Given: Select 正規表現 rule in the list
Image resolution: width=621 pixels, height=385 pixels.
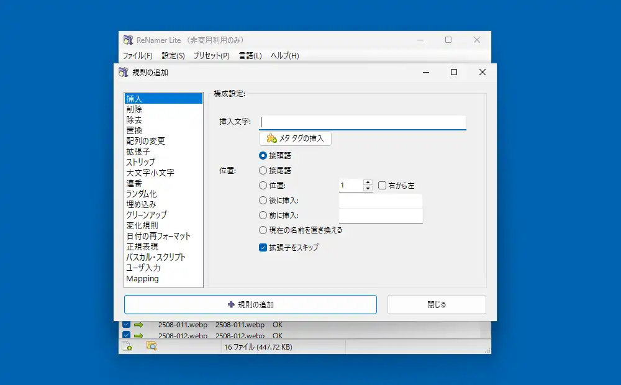Looking at the screenshot, I should pos(142,247).
